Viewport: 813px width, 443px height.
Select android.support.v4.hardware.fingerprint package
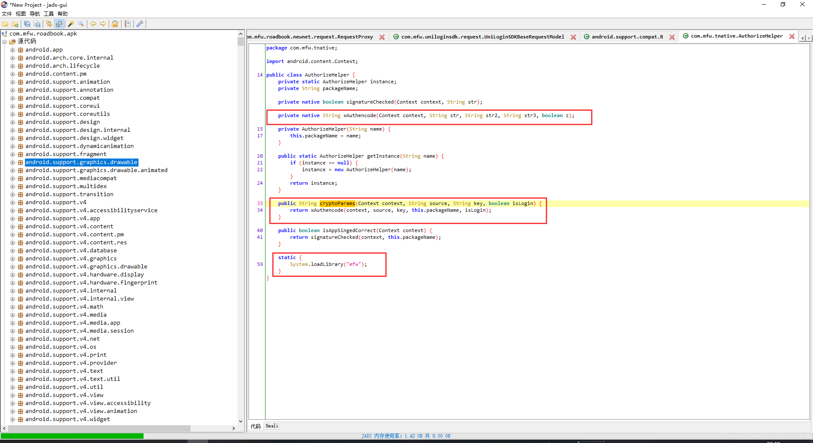[91, 283]
